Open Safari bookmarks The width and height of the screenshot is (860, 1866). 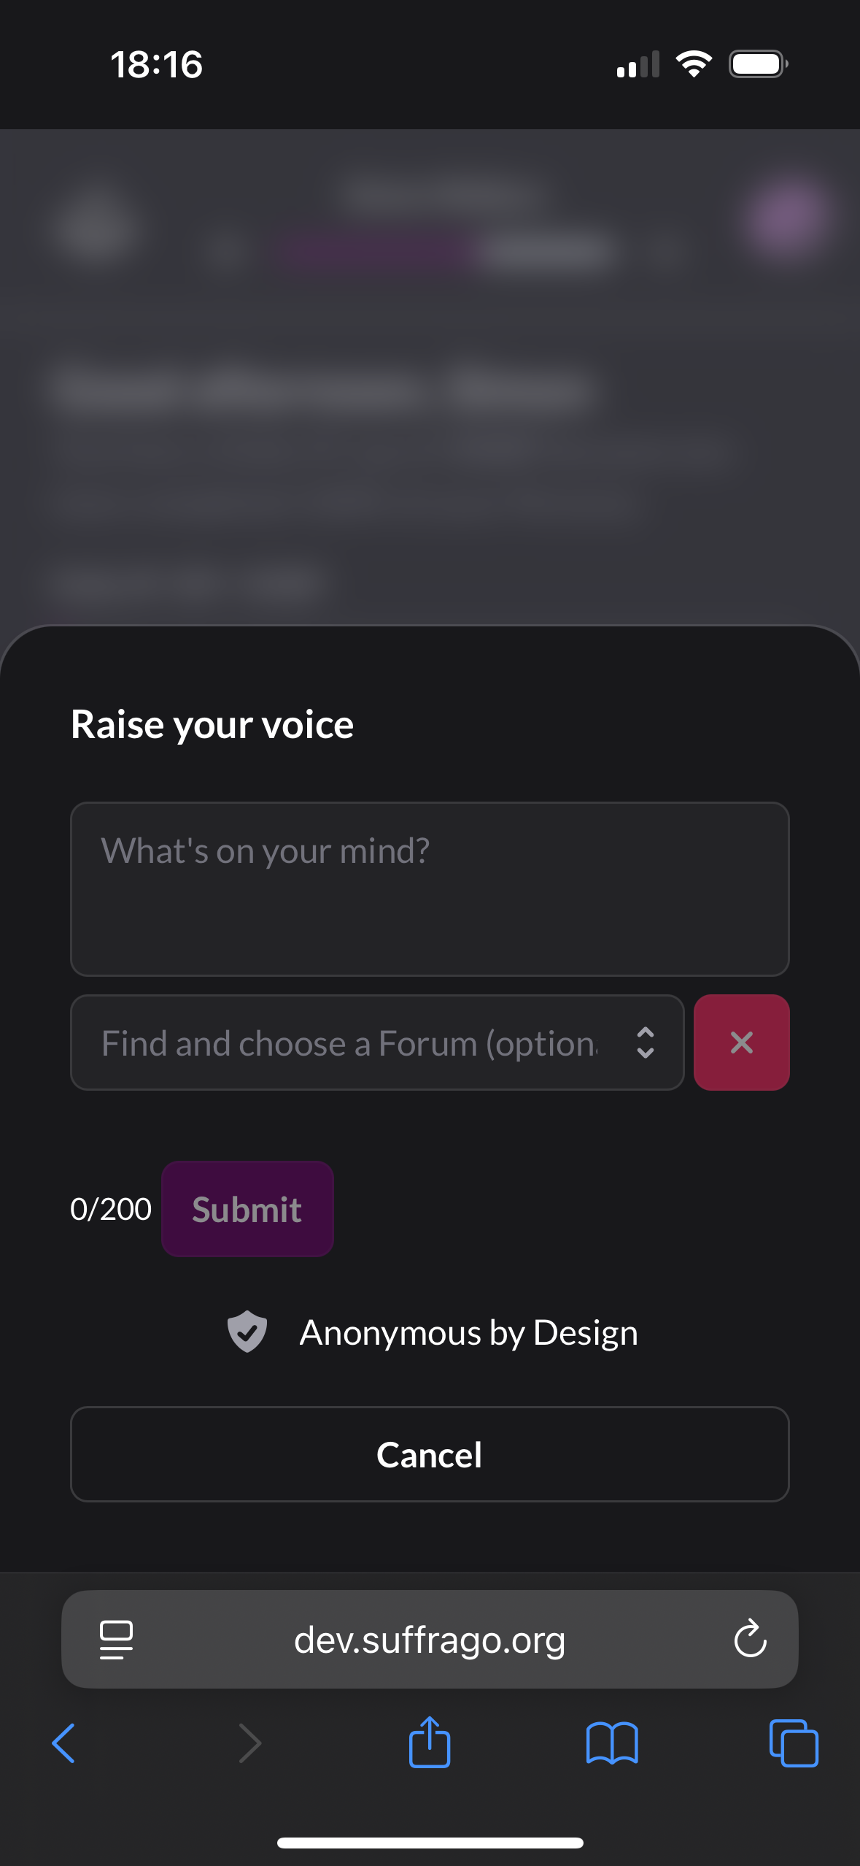point(612,1743)
